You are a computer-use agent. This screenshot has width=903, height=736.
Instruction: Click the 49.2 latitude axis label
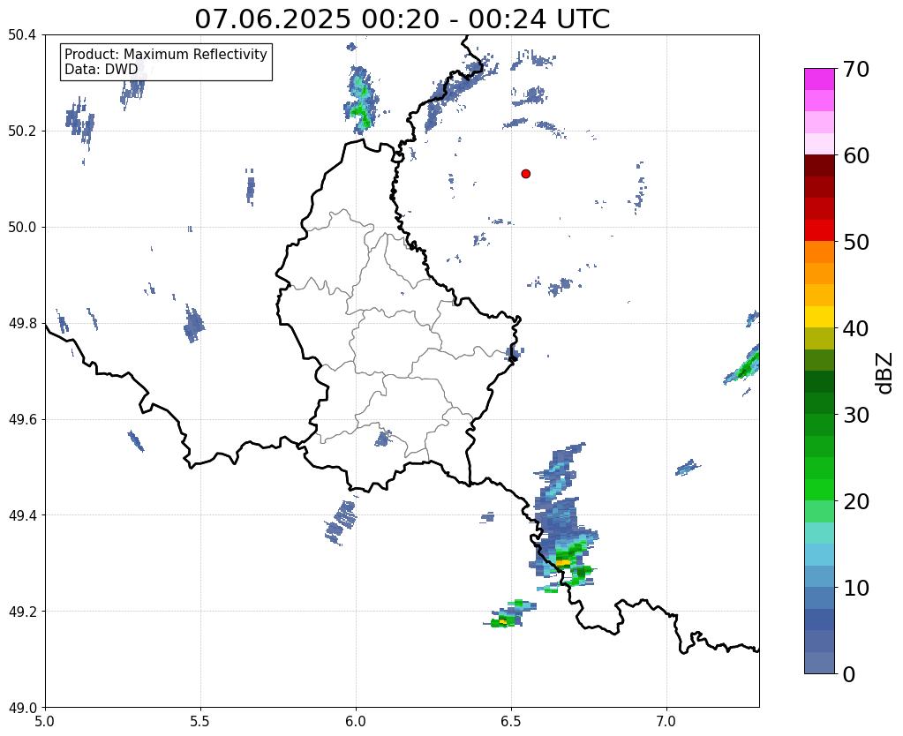[22, 612]
